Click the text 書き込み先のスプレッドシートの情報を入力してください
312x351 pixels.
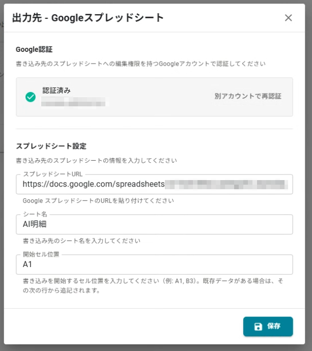tap(96, 160)
